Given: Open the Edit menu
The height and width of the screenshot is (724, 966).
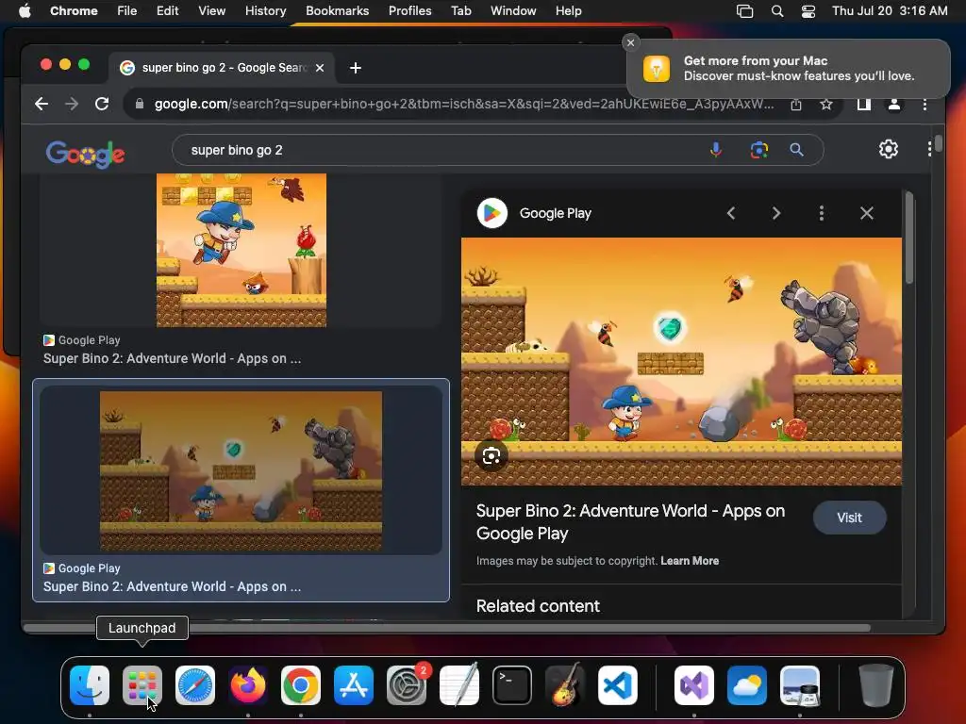Looking at the screenshot, I should click(167, 10).
